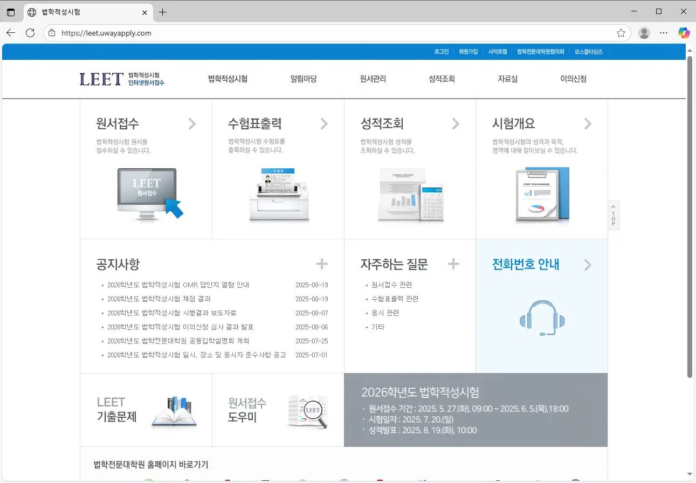Click the 원서접수 tile heading
This screenshot has height=483, width=696.
pos(118,123)
